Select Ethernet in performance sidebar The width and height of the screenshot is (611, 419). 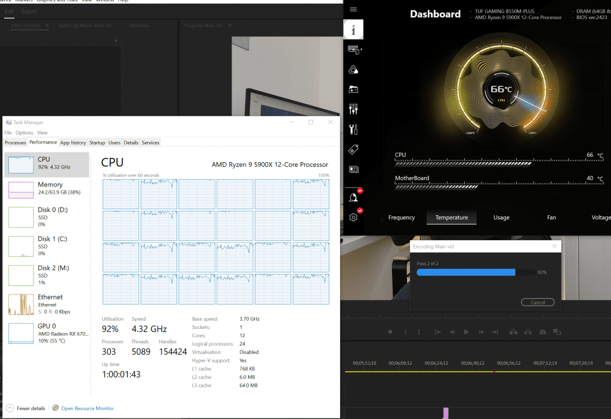[47, 305]
